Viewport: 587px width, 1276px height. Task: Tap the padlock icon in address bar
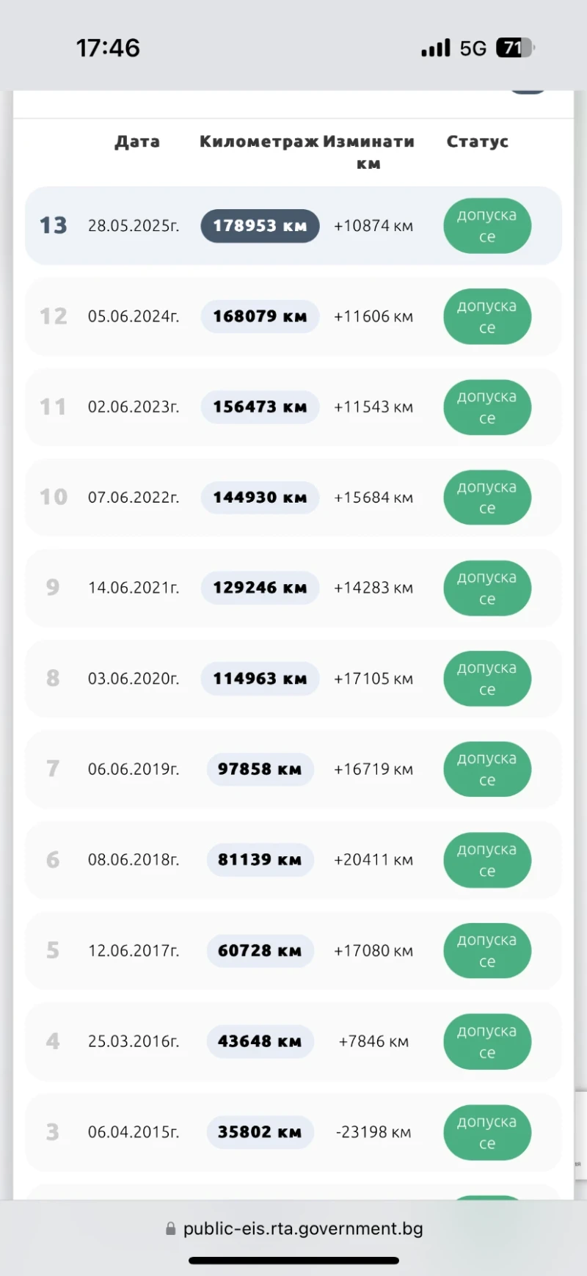point(171,1229)
